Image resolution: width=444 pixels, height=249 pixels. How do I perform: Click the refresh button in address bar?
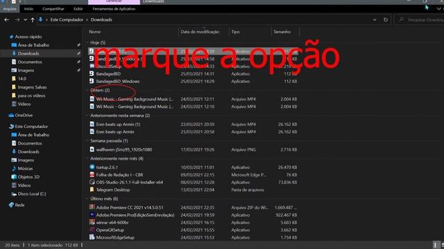[x=386, y=20]
